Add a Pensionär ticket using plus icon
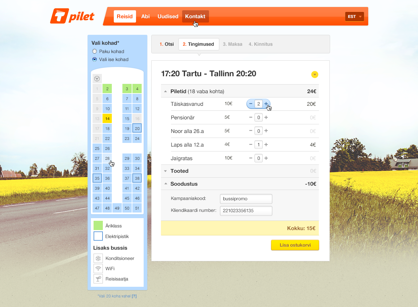This screenshot has width=418, height=307. [266, 117]
